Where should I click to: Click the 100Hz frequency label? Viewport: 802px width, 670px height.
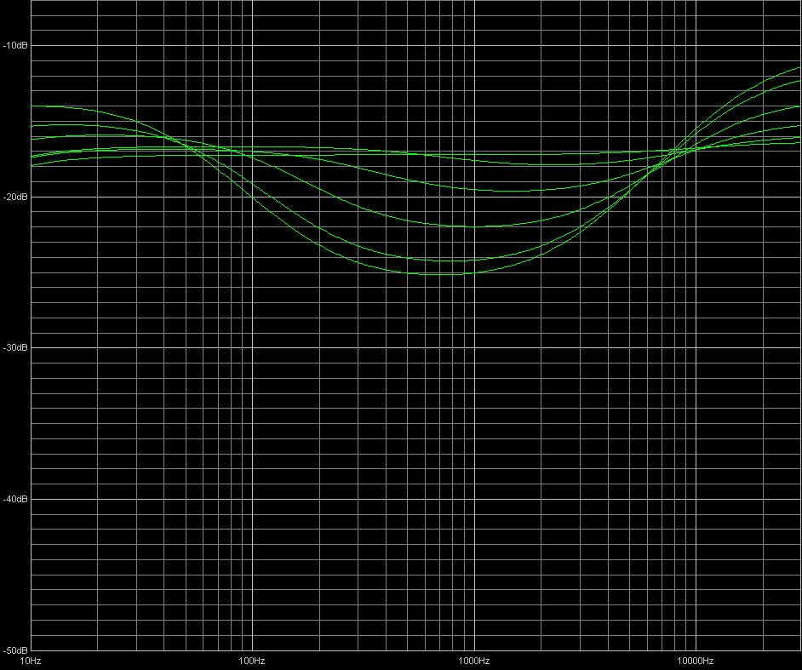point(252,661)
